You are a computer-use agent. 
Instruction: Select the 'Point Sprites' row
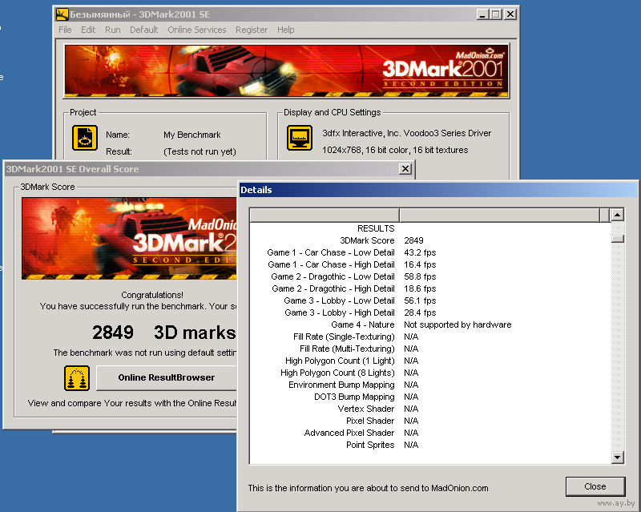[x=430, y=445]
